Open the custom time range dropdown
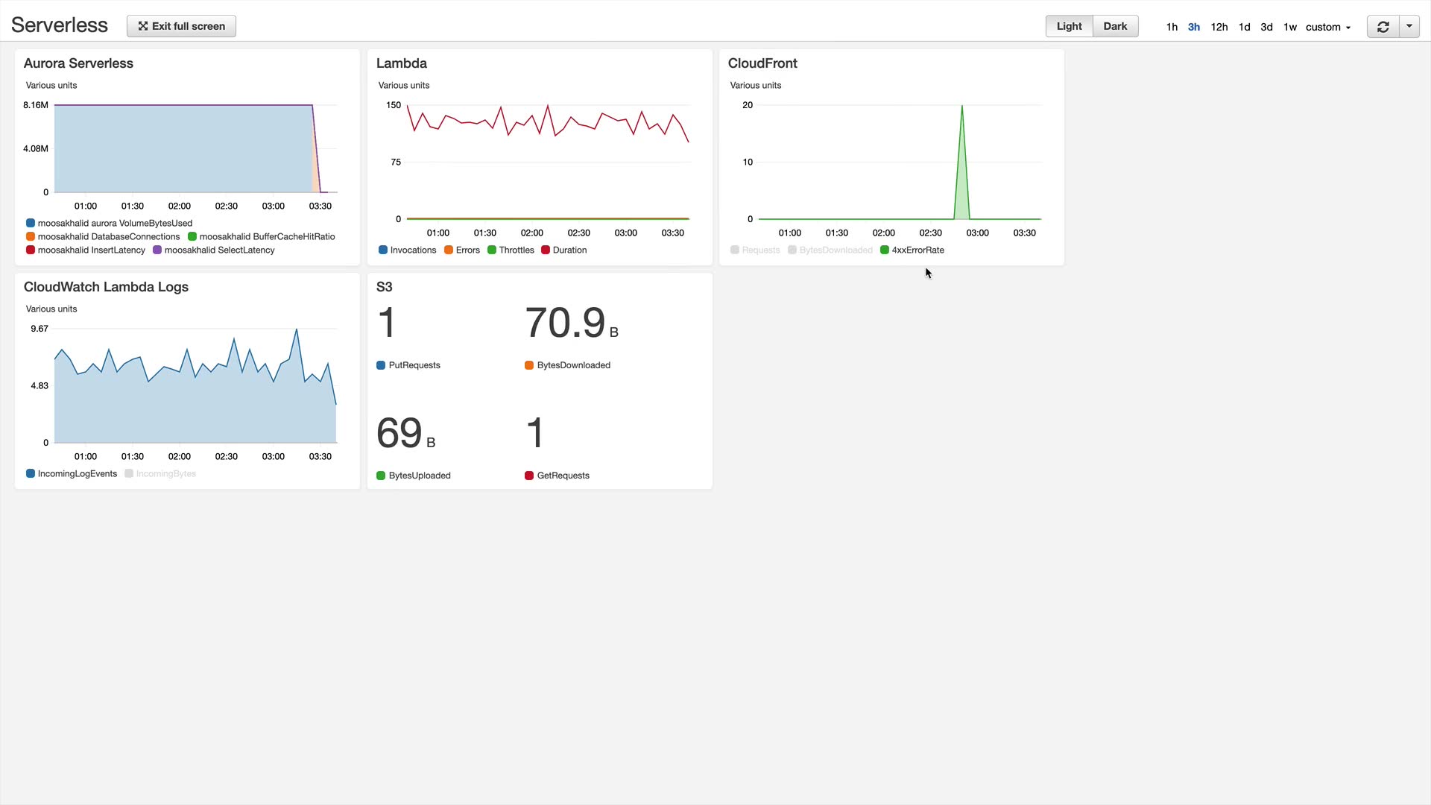This screenshot has width=1431, height=805. (1327, 27)
